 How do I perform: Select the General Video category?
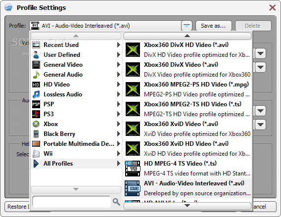point(76,65)
